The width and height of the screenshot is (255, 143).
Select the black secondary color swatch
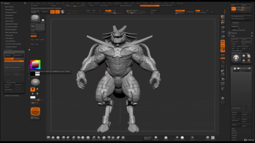pos(33,74)
